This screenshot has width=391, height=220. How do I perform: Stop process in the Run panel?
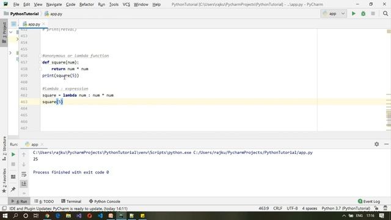coord(13,164)
